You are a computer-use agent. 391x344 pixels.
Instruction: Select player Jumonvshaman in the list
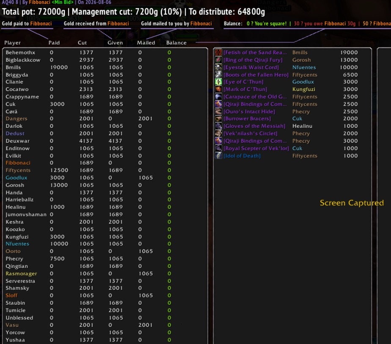click(x=26, y=215)
